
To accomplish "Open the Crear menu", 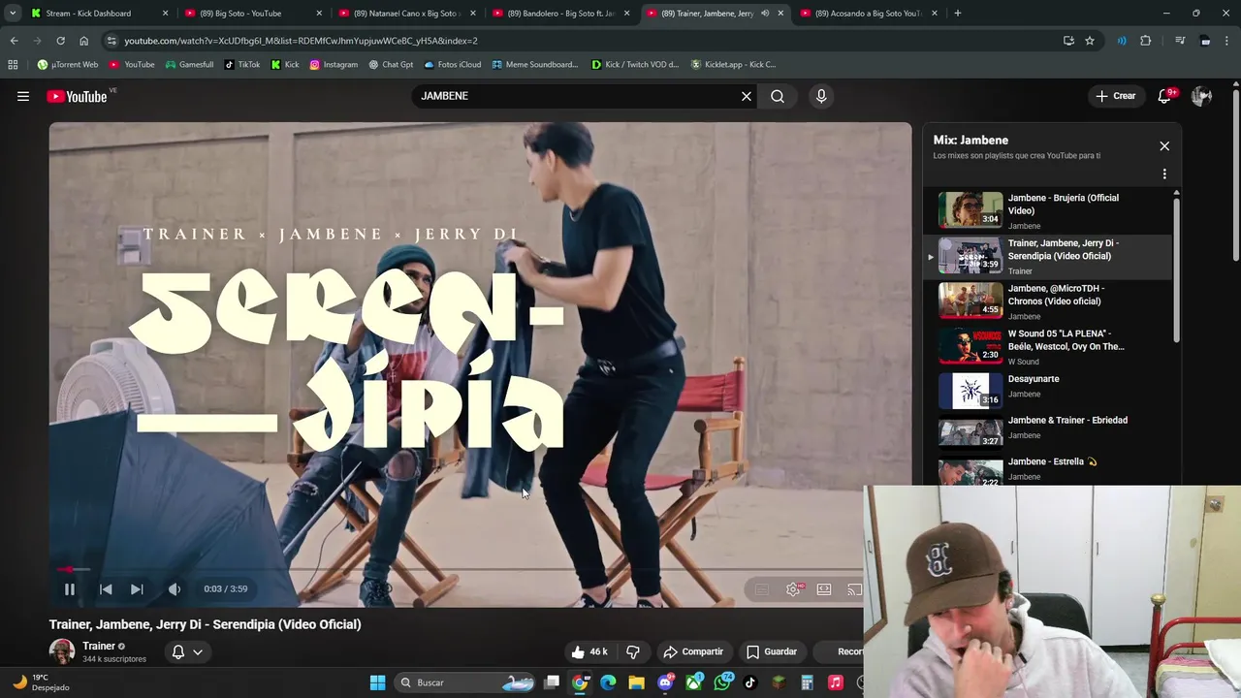I will point(1115,96).
